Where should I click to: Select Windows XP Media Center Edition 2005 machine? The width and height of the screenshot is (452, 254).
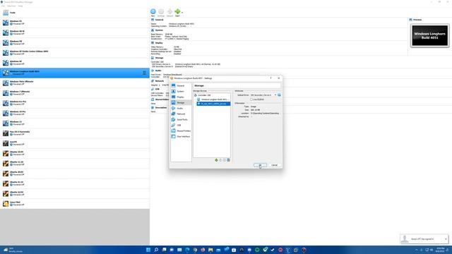(75, 53)
